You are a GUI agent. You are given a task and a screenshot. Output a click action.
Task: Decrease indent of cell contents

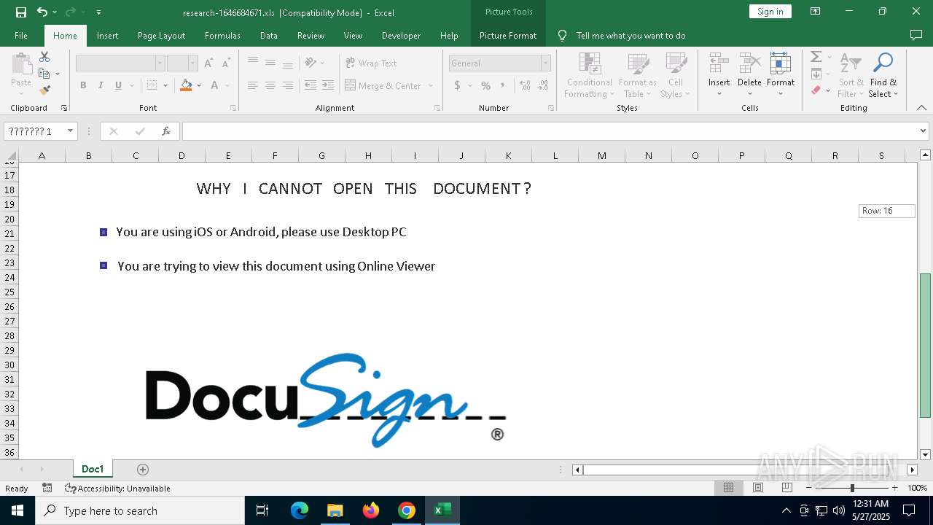(311, 85)
